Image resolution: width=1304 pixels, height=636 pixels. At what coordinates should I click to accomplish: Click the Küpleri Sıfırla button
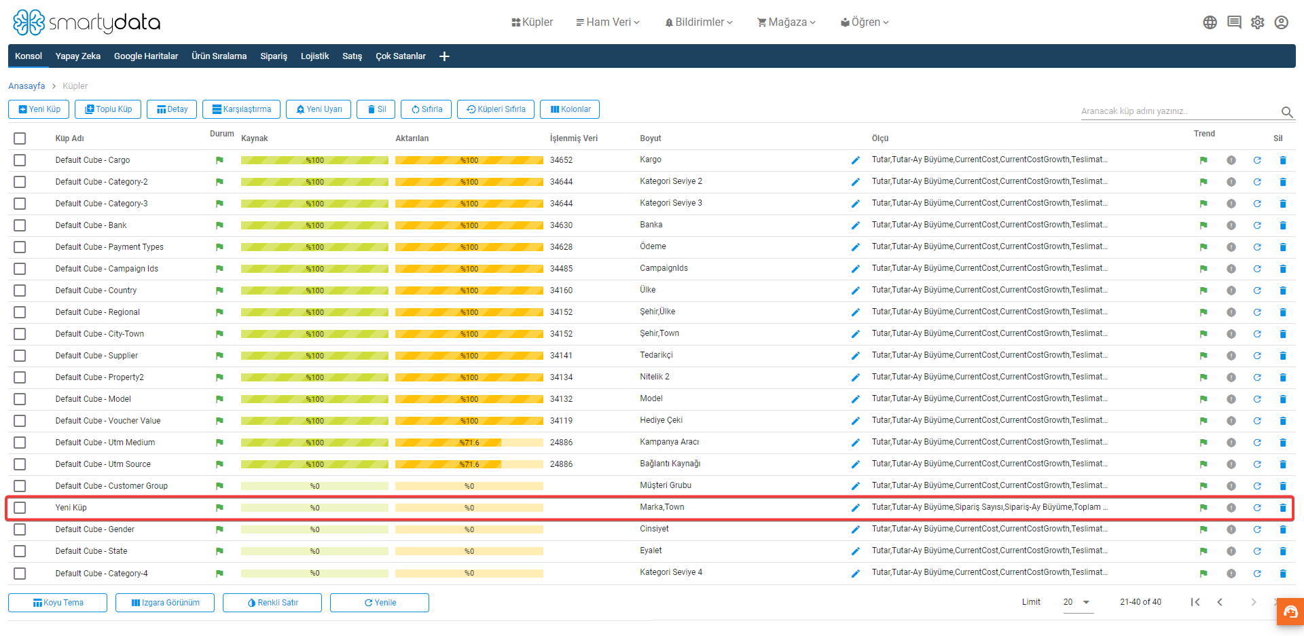click(x=496, y=109)
